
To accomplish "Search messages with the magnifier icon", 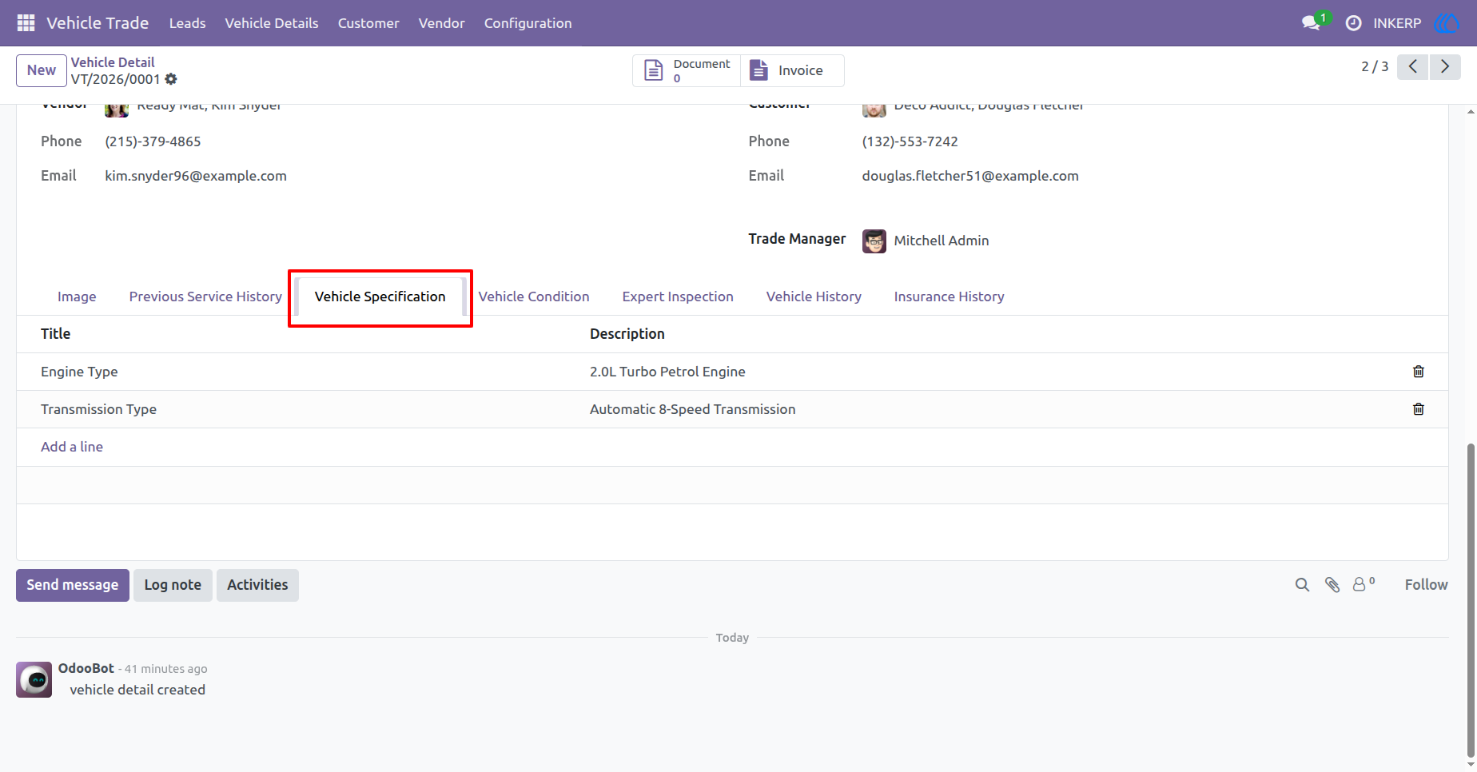I will coord(1302,585).
